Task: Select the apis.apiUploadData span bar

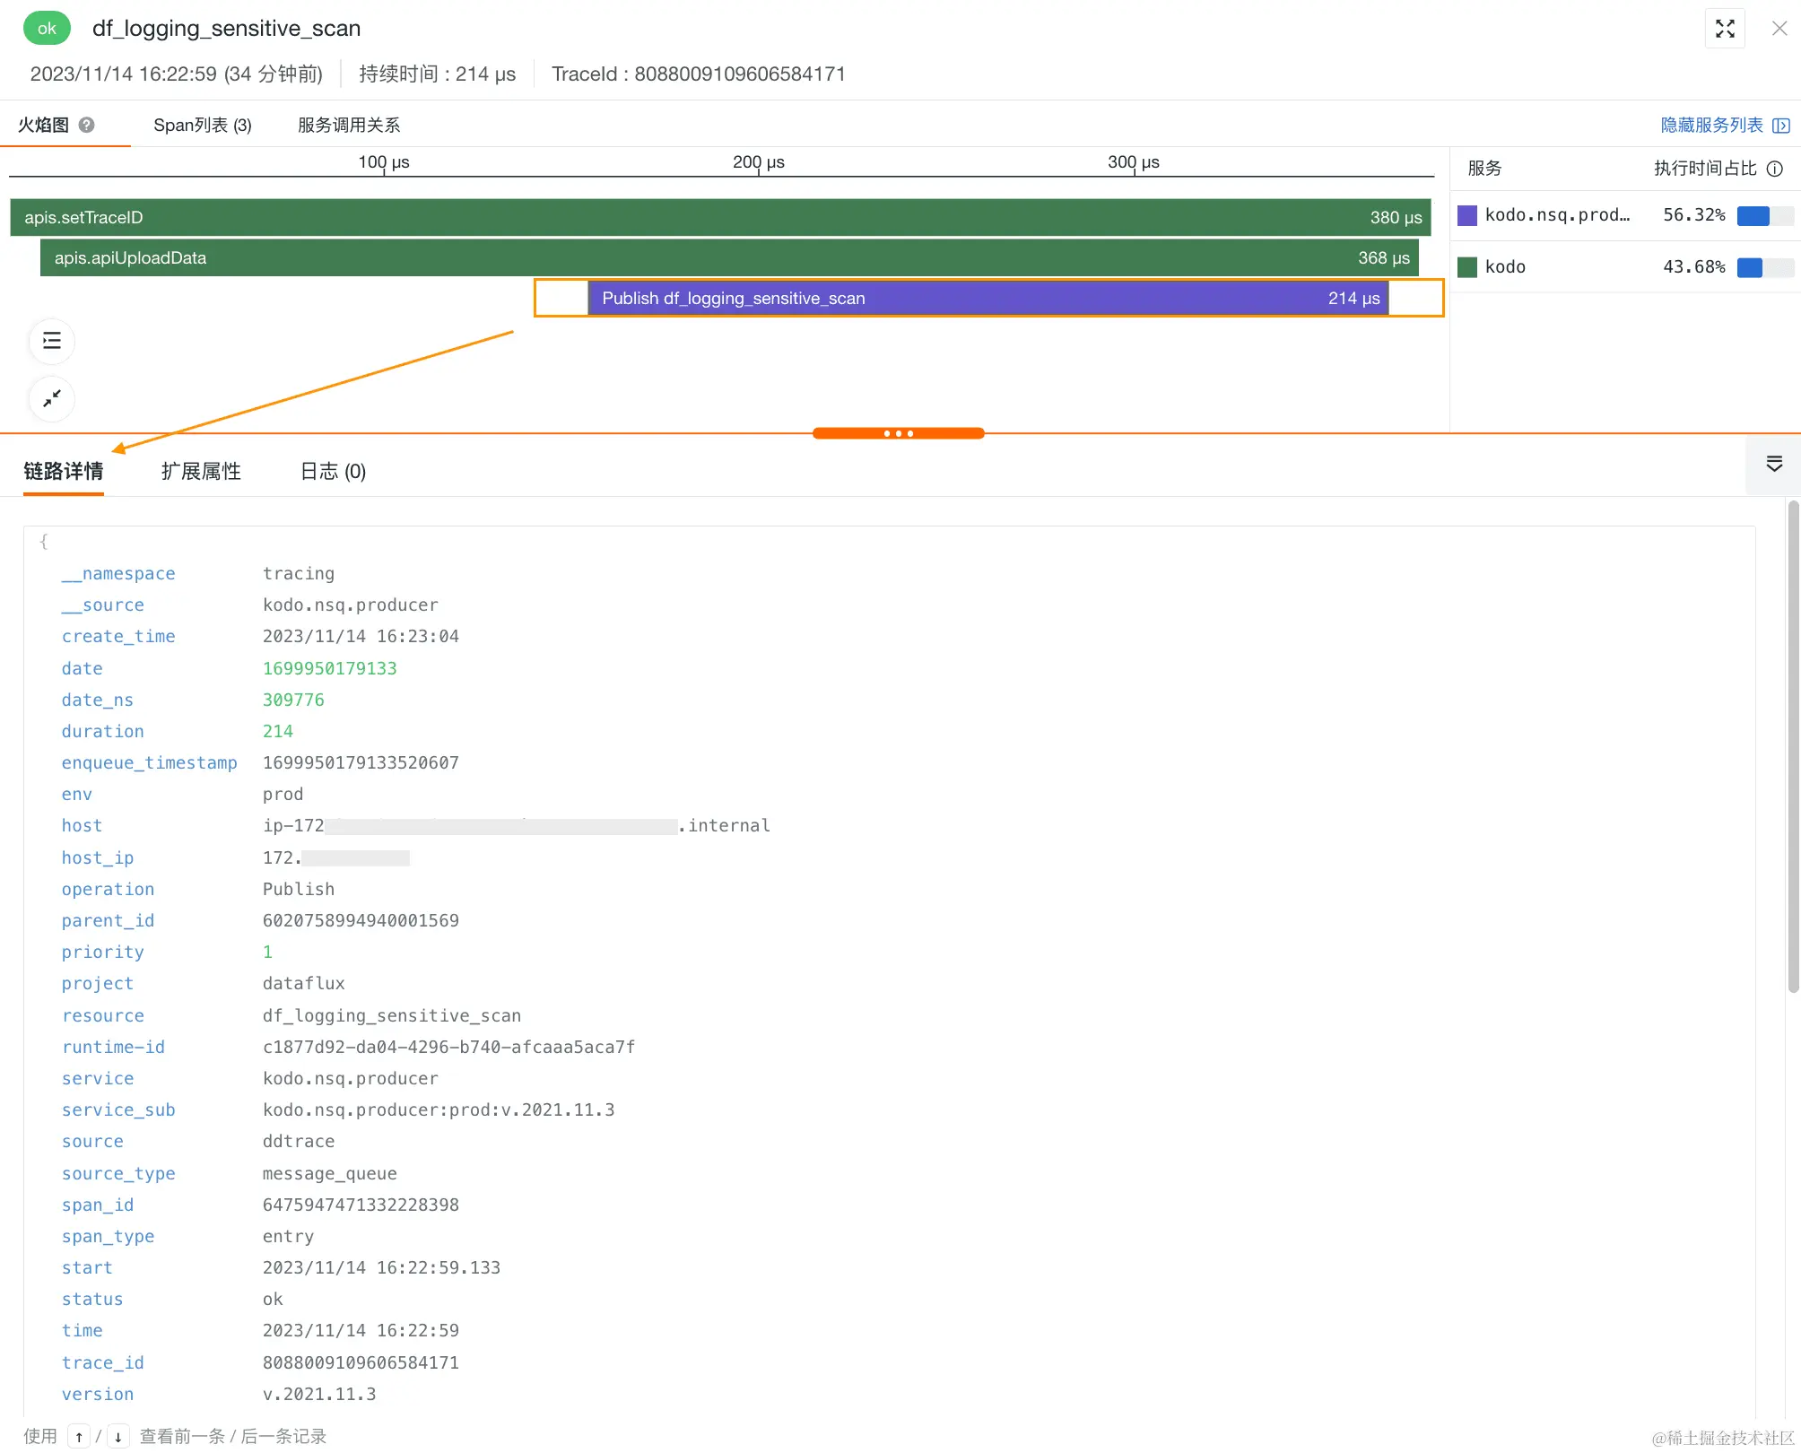Action: click(x=726, y=258)
